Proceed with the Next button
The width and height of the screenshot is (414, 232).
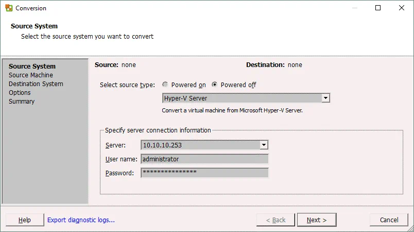pyautogui.click(x=317, y=220)
